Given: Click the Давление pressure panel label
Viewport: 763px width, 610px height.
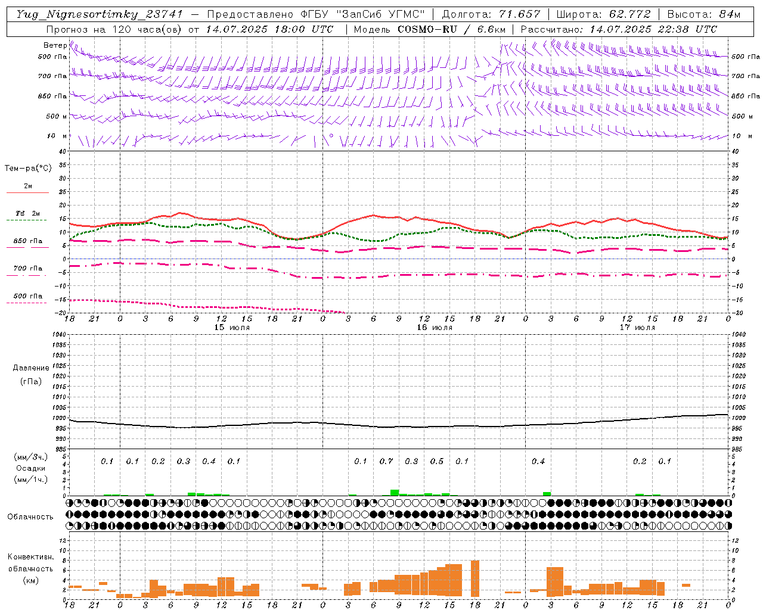Looking at the screenshot, I should (x=31, y=368).
